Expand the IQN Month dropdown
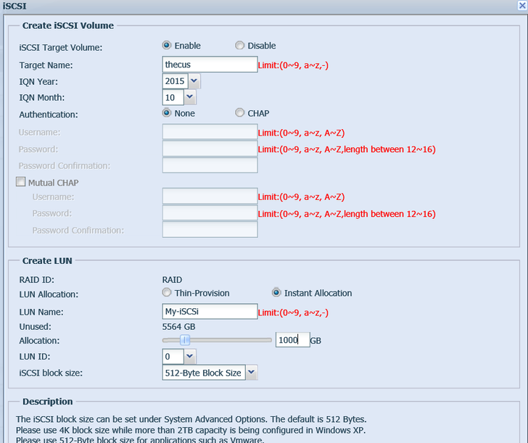 coord(190,97)
